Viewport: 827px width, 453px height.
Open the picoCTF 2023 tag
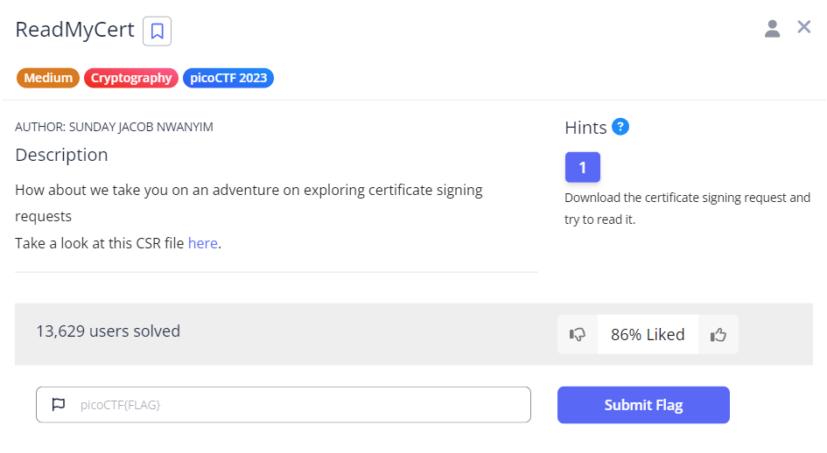[x=228, y=78]
